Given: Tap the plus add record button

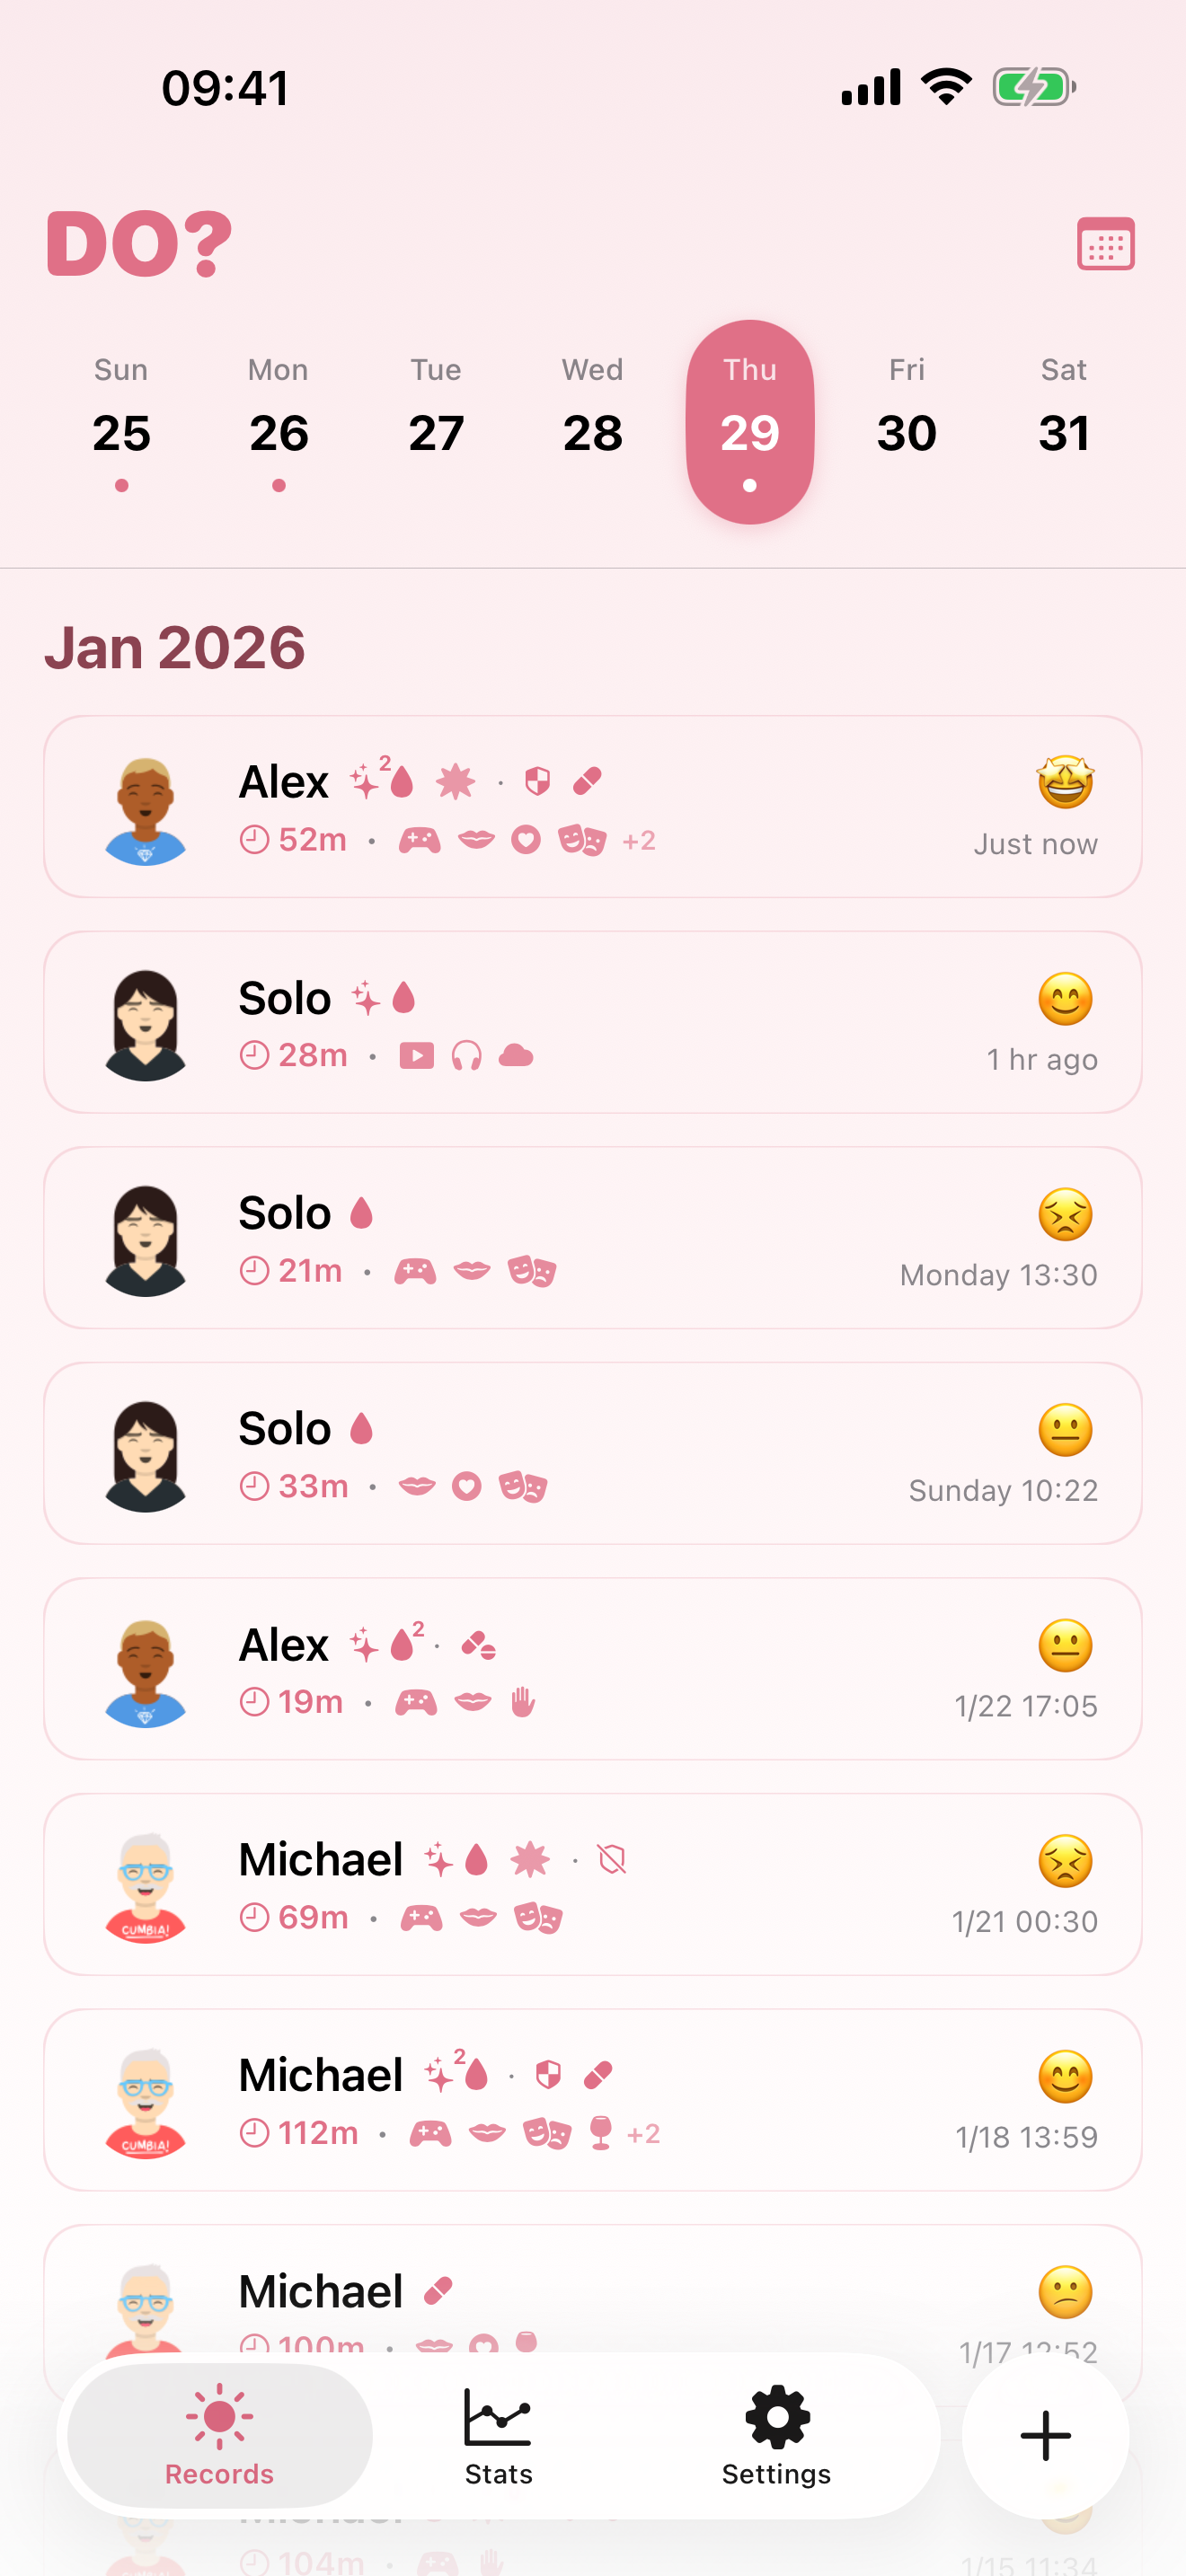Looking at the screenshot, I should point(1045,2435).
